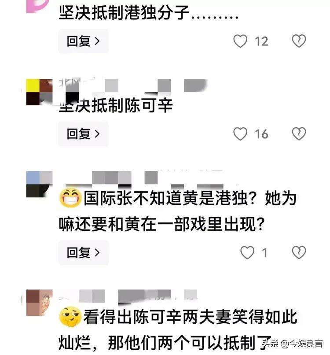Dislike the 国际张 comment
The height and width of the screenshot is (355, 330).
click(x=299, y=252)
